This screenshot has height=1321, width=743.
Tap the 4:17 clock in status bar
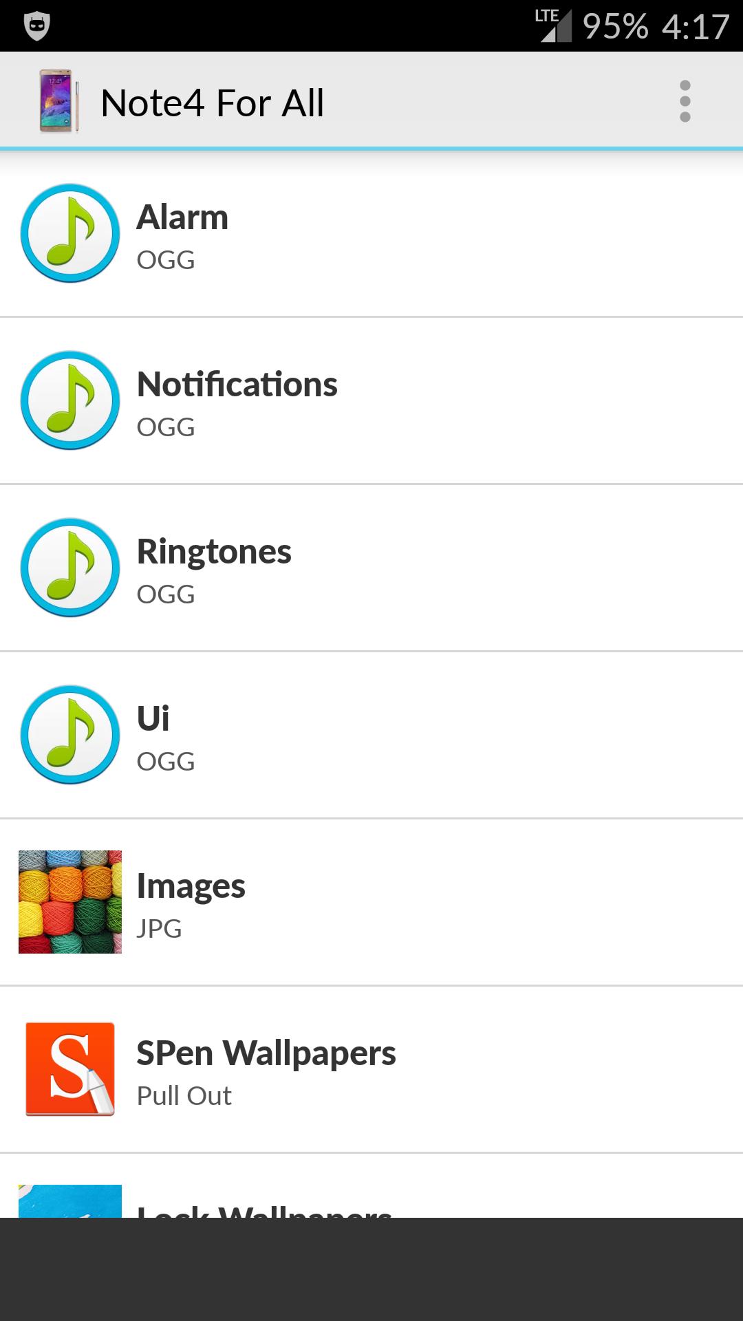click(695, 27)
